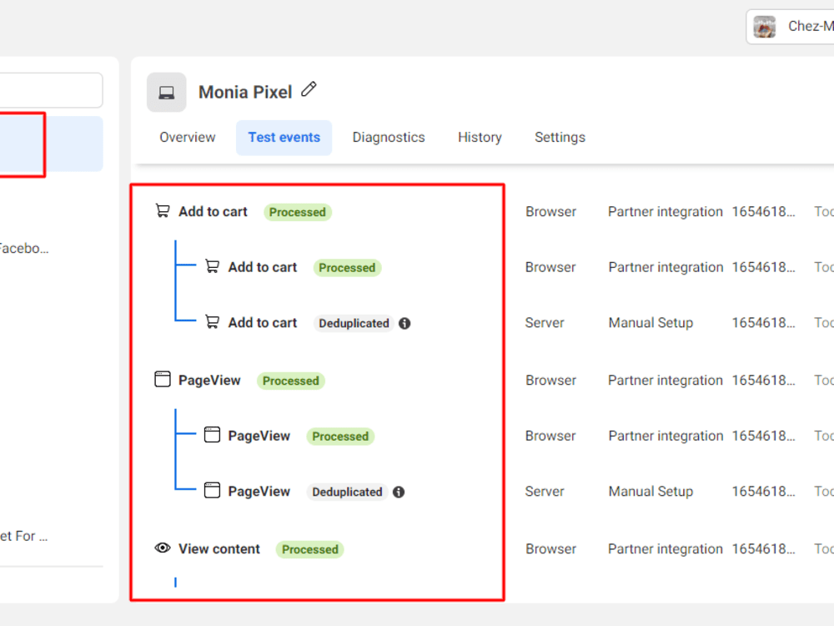Click the truncated Facebook link in sidebar
The image size is (834, 626).
[25, 248]
